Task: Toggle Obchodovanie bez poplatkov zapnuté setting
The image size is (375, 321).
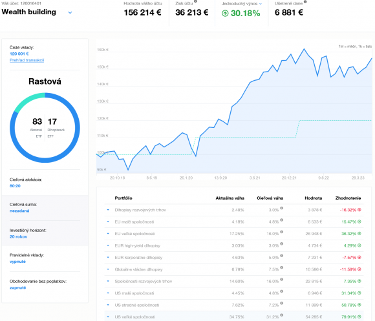Action: (x=17, y=287)
